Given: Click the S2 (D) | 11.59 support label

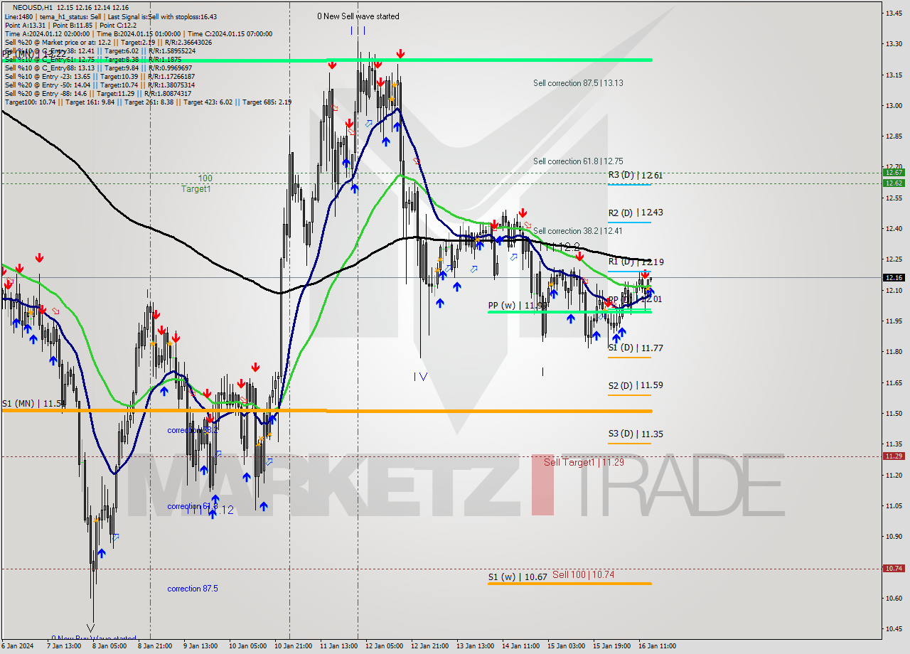Looking at the screenshot, I should click(x=636, y=385).
